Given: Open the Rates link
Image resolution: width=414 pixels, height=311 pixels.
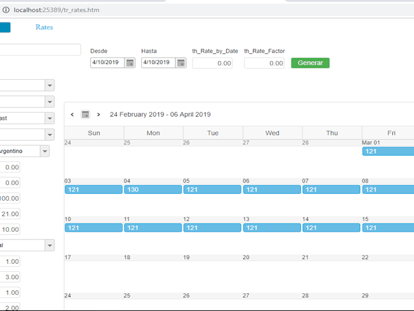Looking at the screenshot, I should (44, 27).
